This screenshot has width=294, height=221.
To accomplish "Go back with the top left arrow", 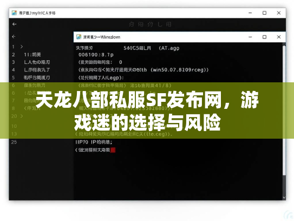I will (x=15, y=24).
